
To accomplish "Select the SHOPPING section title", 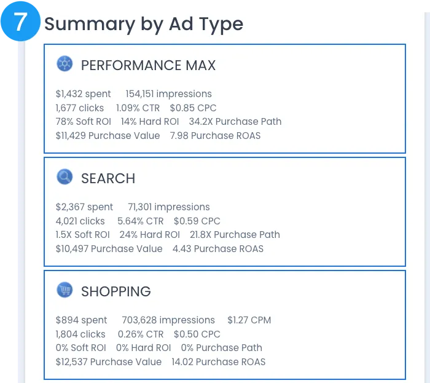I will coord(116,291).
